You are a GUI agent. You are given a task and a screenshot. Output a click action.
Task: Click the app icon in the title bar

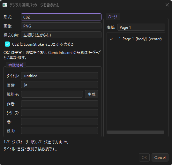tap(5, 5)
